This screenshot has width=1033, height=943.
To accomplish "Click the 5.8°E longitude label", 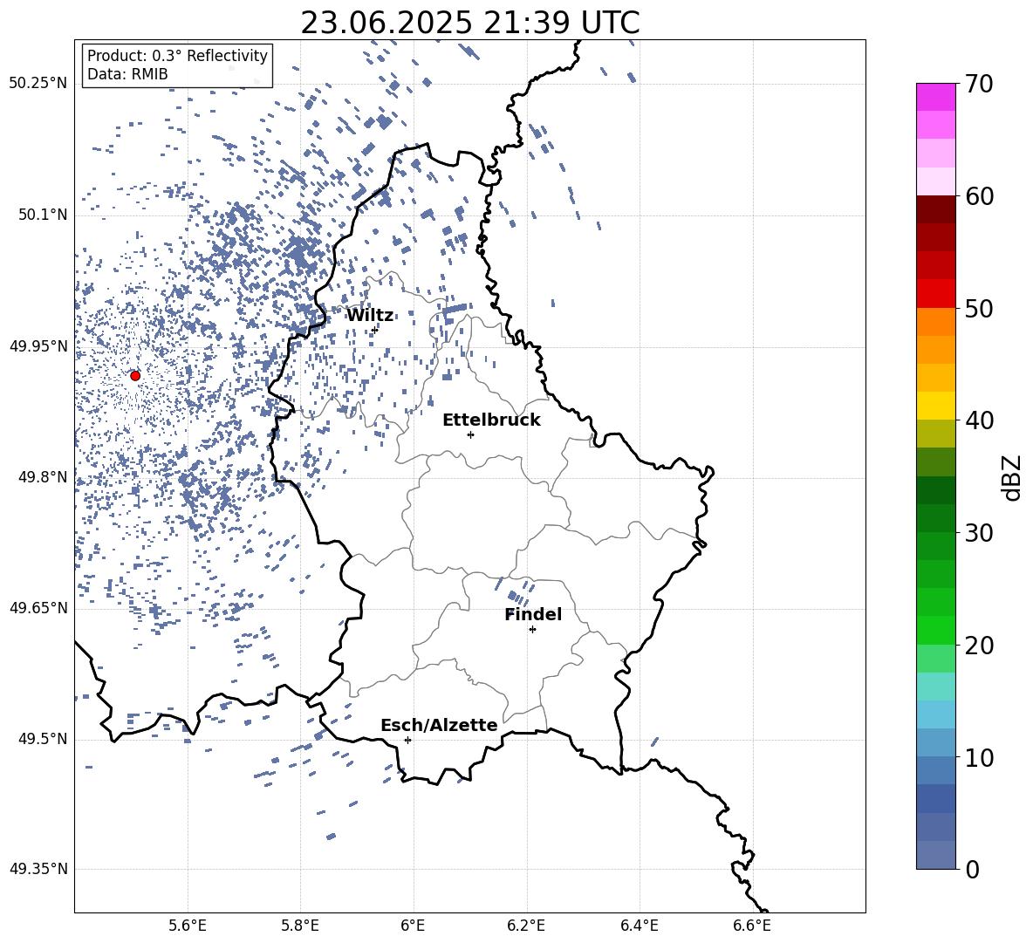I will click(x=300, y=926).
